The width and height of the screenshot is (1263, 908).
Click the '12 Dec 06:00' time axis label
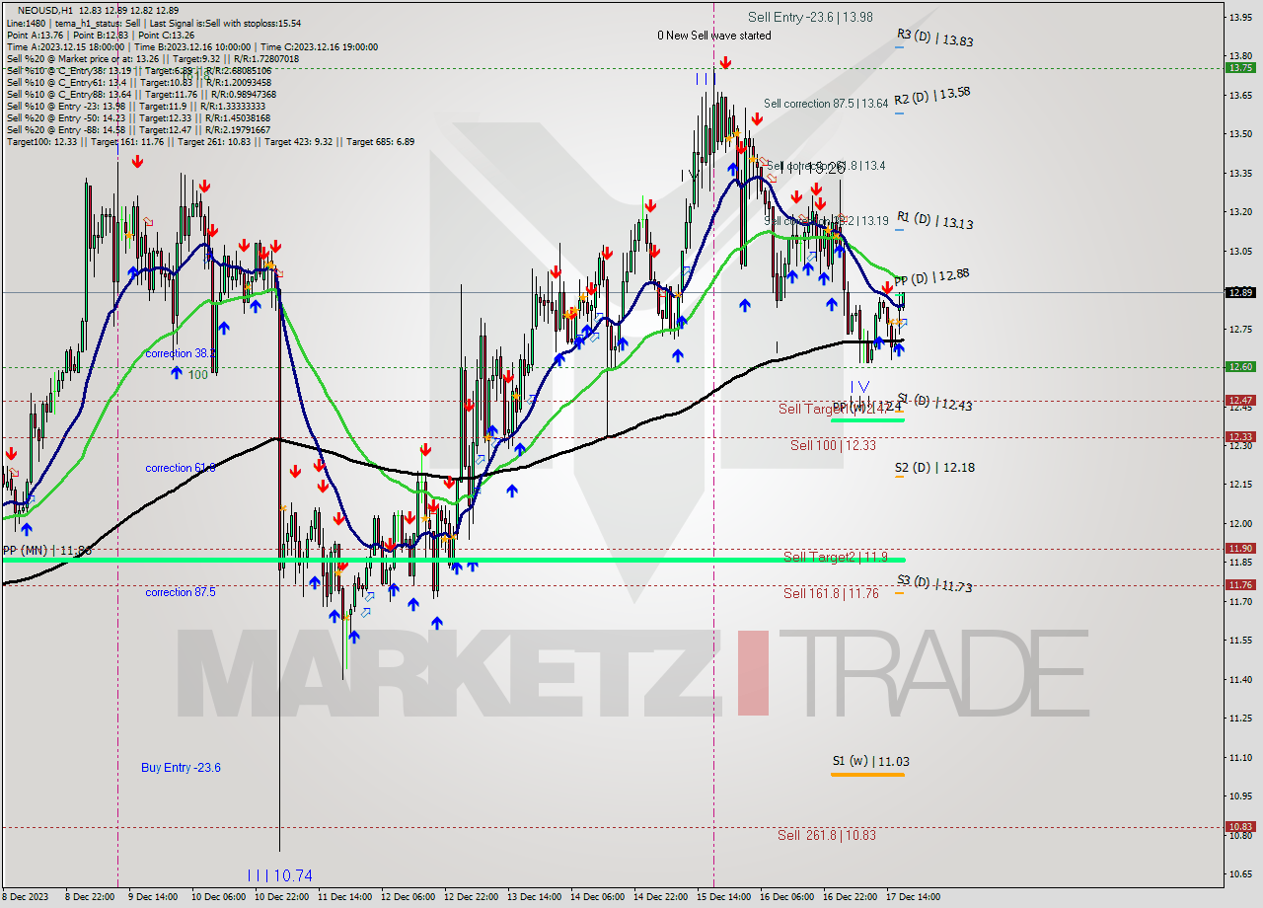407,897
